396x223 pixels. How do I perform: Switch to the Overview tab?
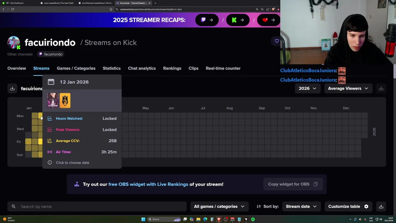(x=17, y=68)
